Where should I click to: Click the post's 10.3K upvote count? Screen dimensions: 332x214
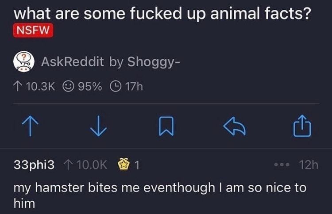coord(40,86)
